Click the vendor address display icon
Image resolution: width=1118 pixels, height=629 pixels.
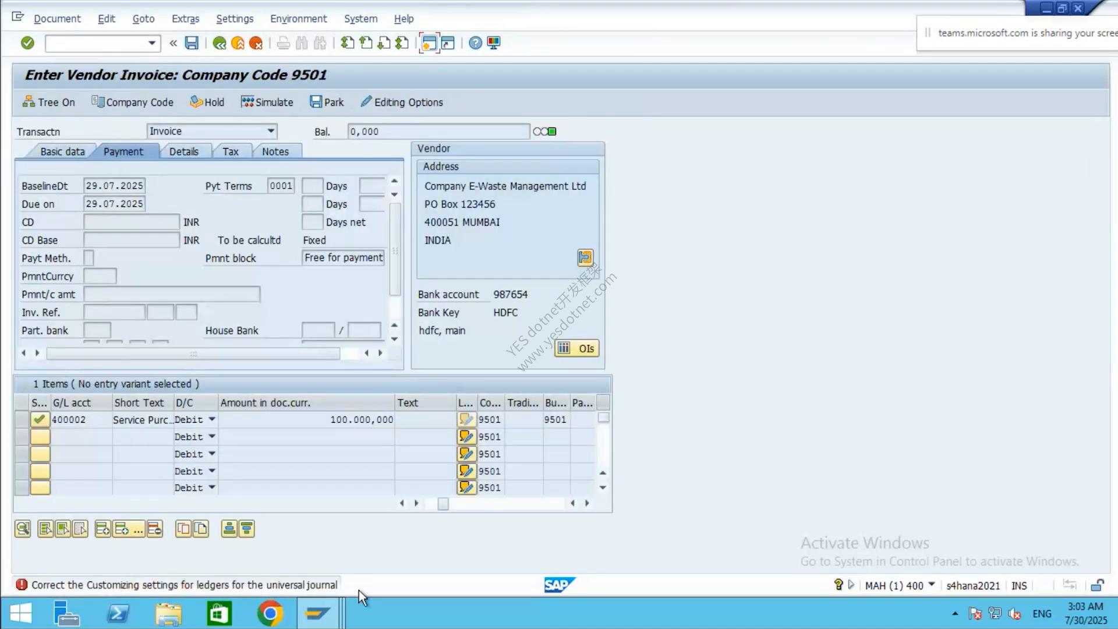[x=585, y=257]
